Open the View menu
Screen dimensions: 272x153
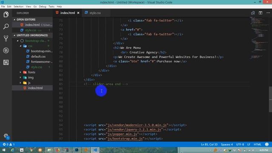(x=28, y=6)
